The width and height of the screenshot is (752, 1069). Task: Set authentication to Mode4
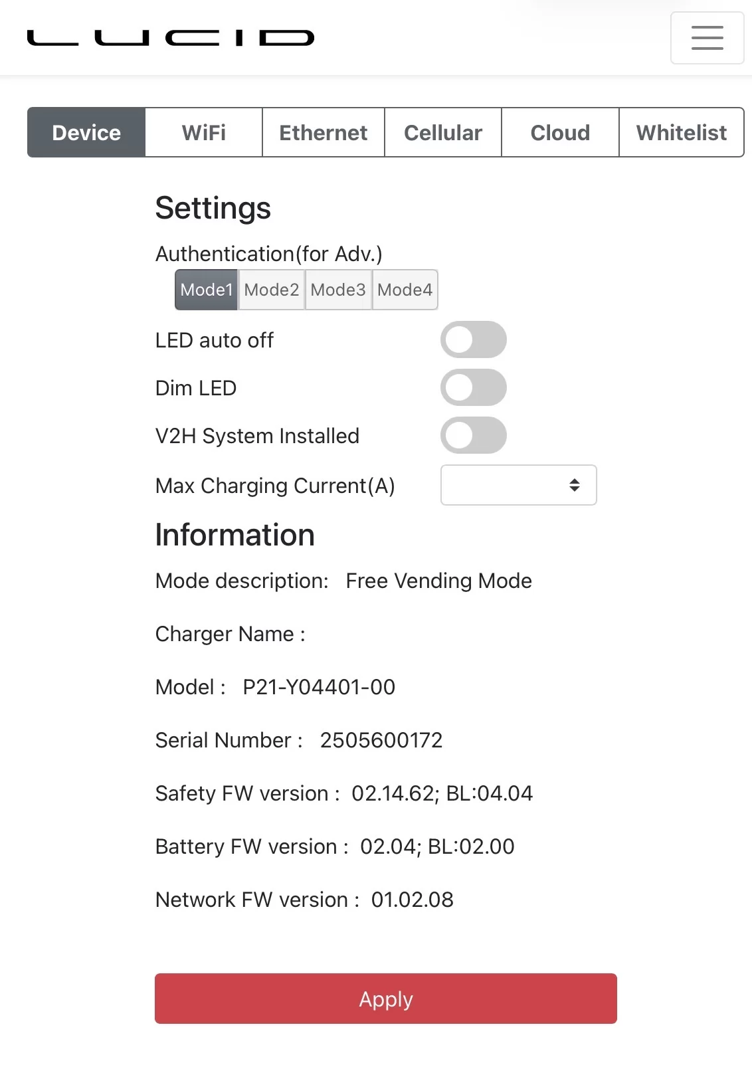[x=405, y=290]
